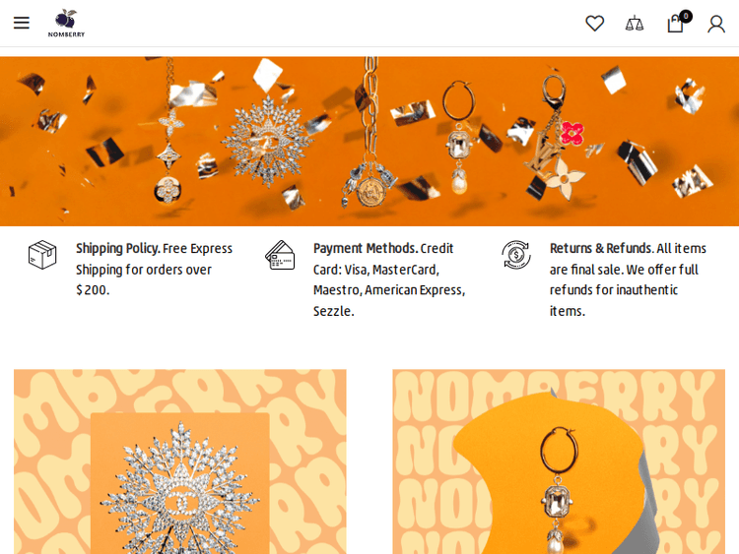The height and width of the screenshot is (554, 739).
Task: Click the credit card payment icon
Action: click(x=280, y=255)
